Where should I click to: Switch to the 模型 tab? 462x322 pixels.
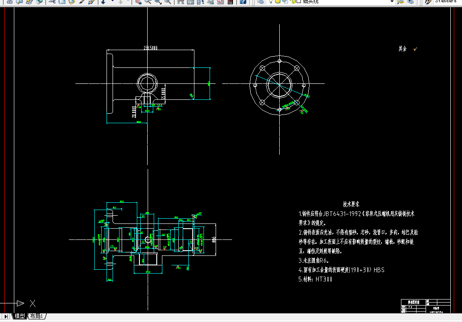pyautogui.click(x=20, y=316)
